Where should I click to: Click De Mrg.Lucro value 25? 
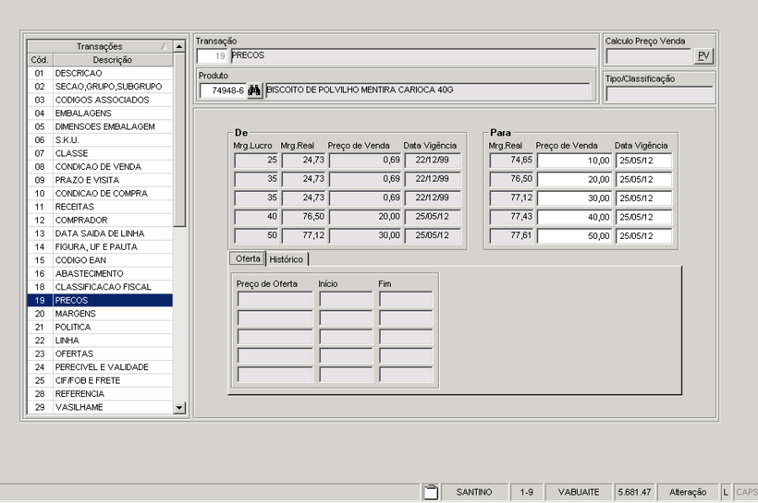tap(256, 161)
